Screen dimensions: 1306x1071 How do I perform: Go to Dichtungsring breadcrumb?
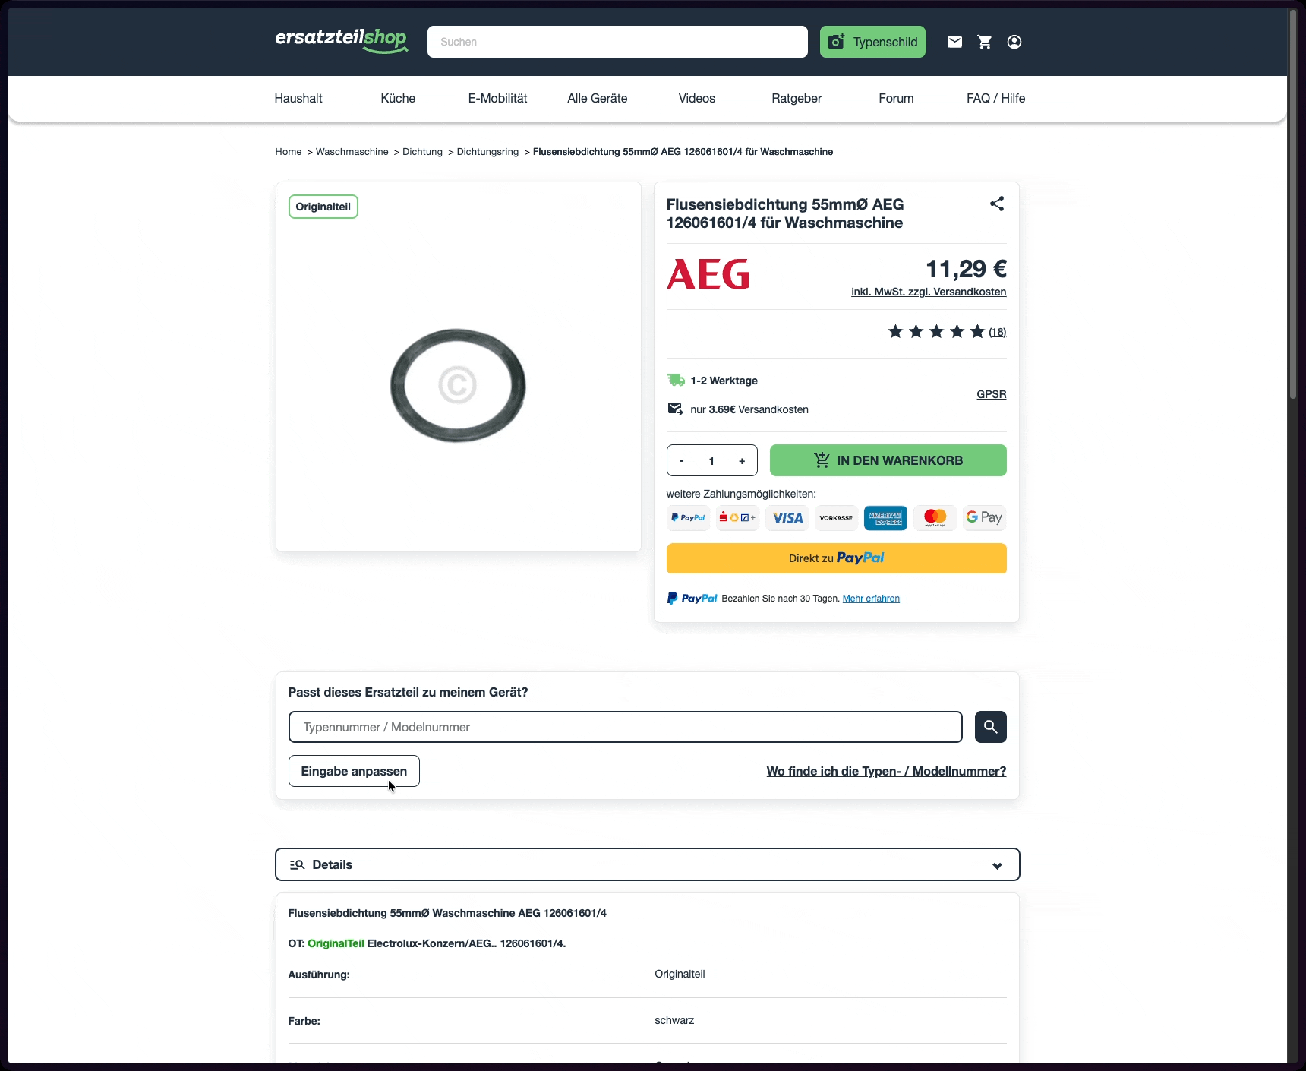487,152
